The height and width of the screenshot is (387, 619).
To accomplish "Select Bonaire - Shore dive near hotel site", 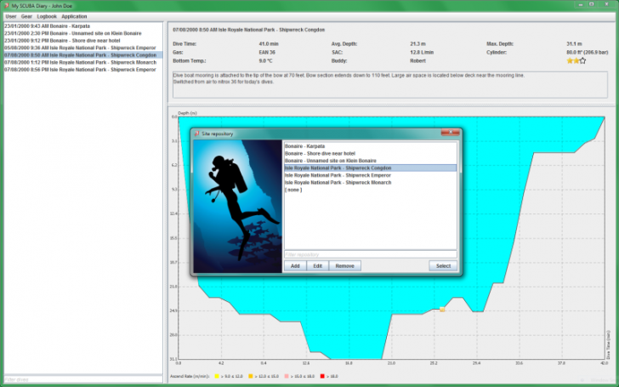I will coord(371,153).
